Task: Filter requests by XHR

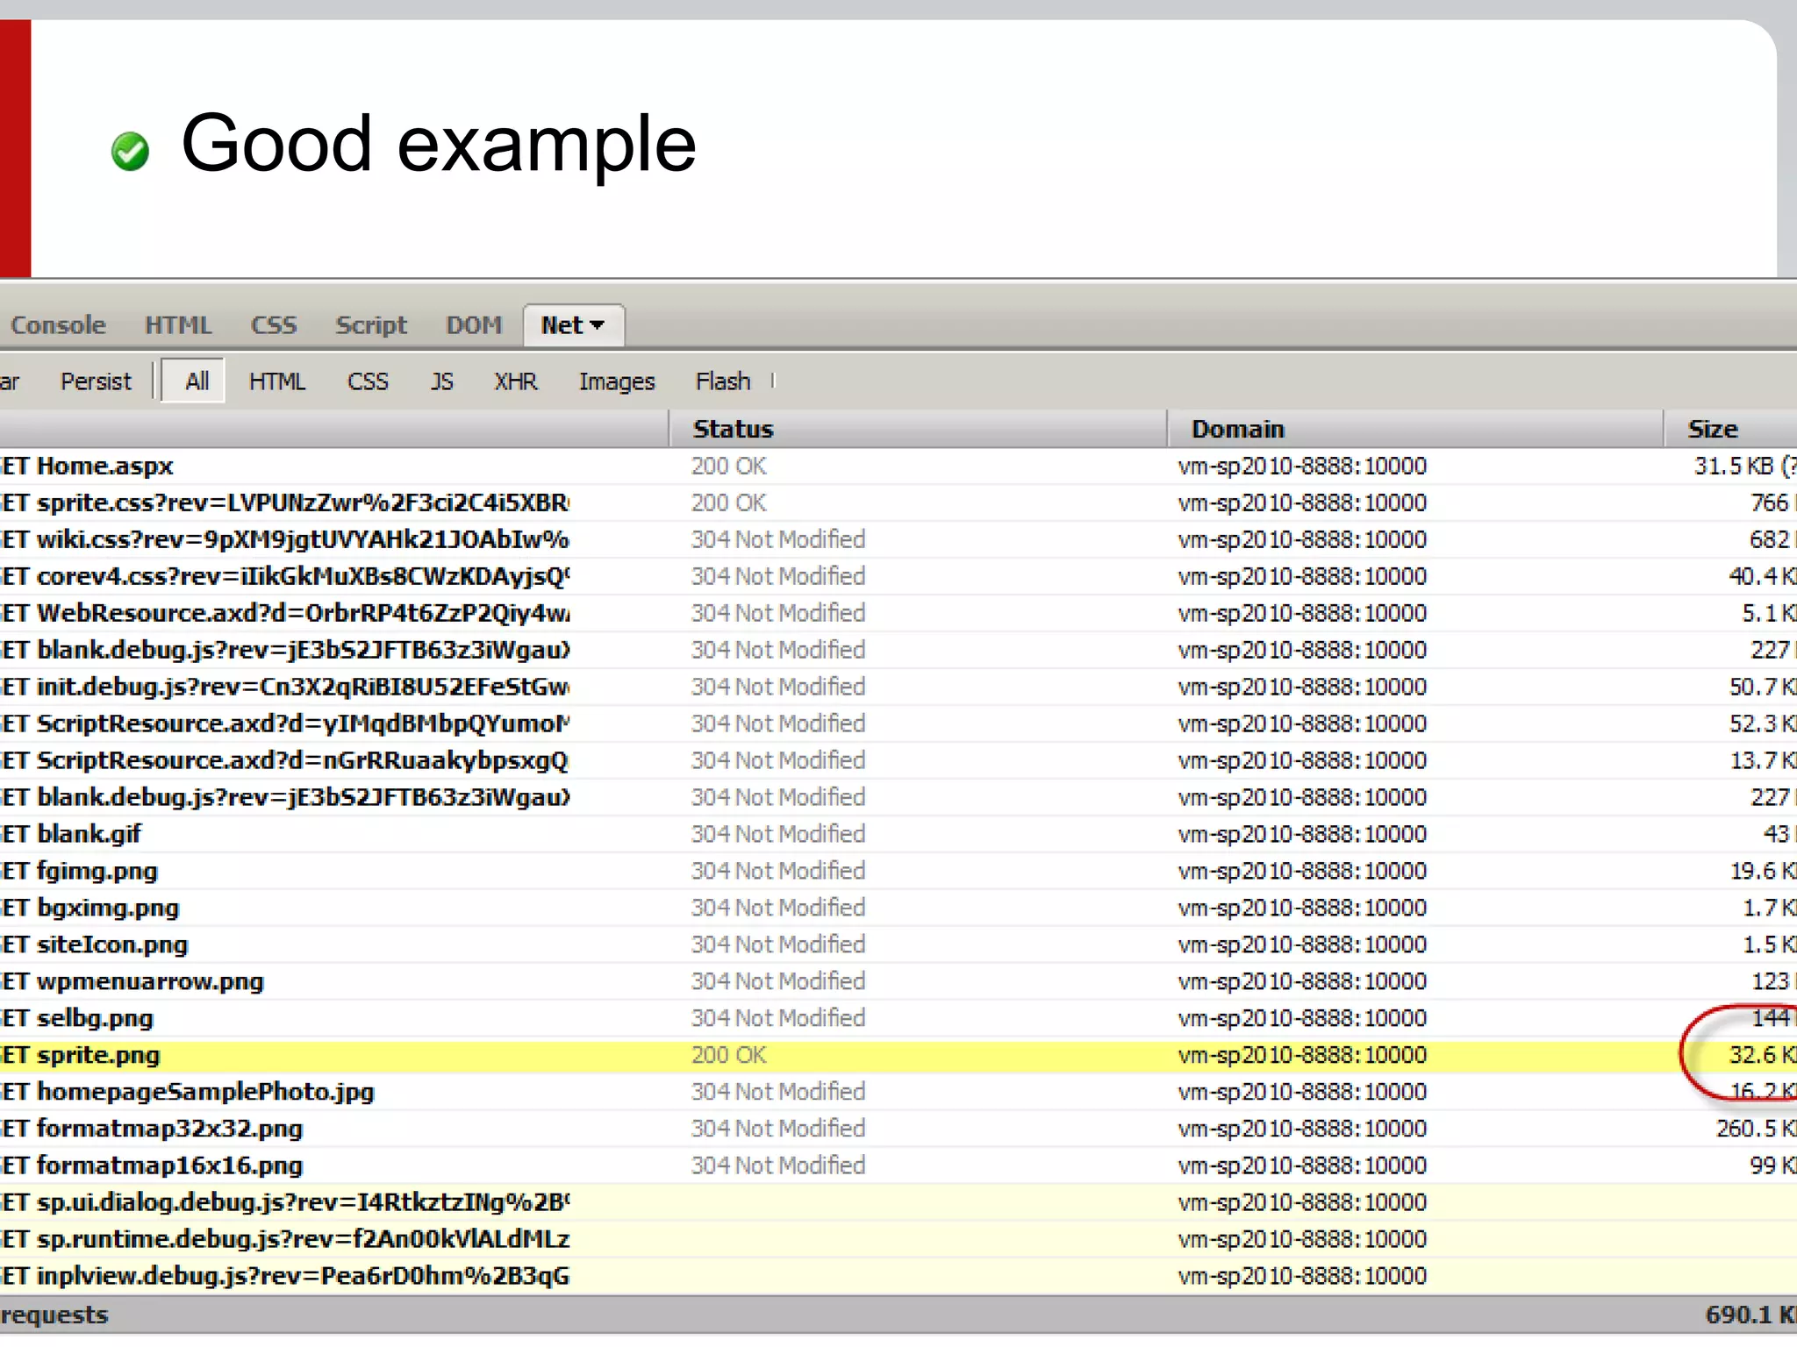Action: click(515, 381)
